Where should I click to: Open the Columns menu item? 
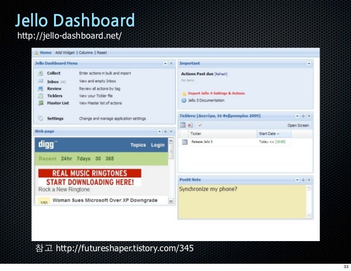tap(85, 53)
